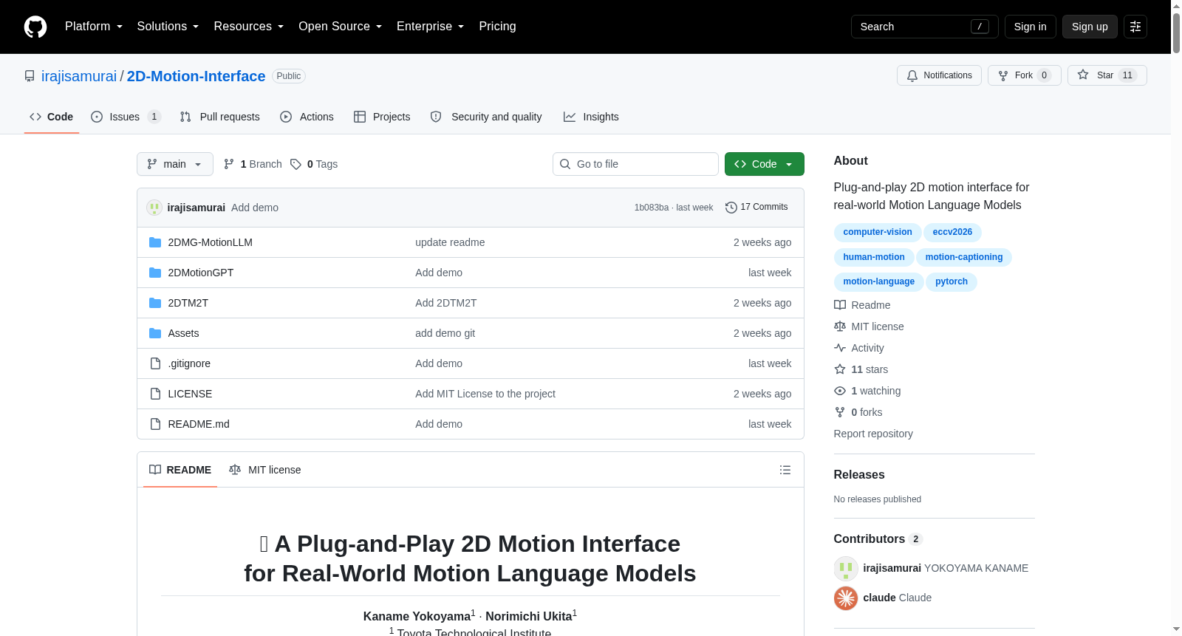Open the 1b083ba commit hash link

click(x=652, y=208)
